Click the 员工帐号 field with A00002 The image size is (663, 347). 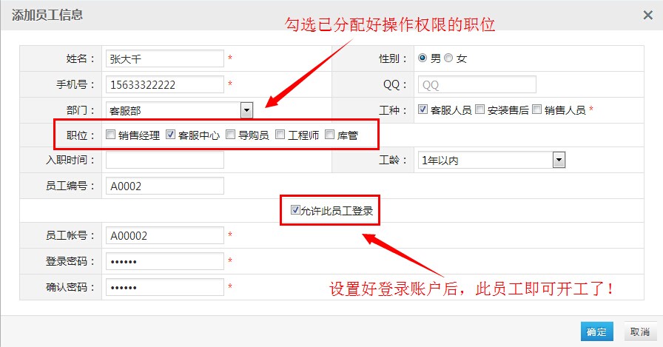[x=165, y=235]
